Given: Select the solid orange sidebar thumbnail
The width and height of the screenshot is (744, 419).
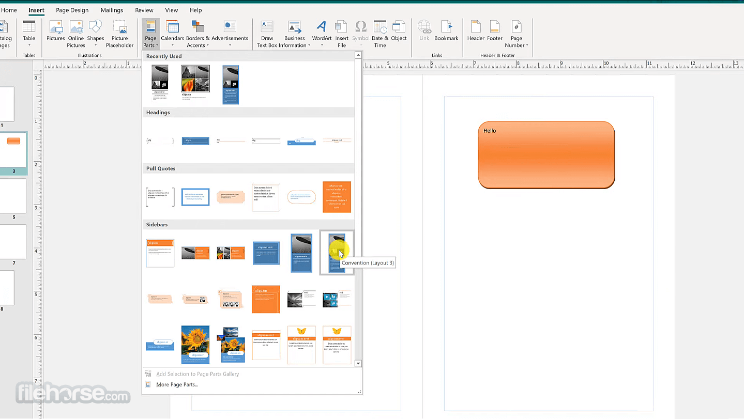Looking at the screenshot, I should [266, 299].
